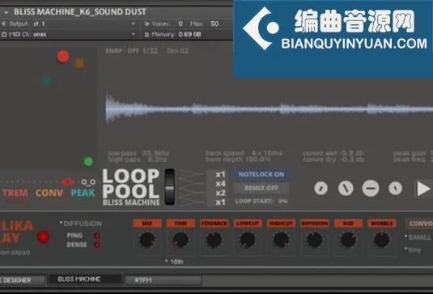Viewport: 433px width, 294px height.
Task: Click the small round dial nearest the play button
Action: point(395,189)
